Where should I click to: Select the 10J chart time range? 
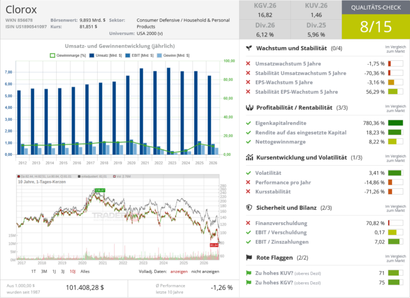[72, 272]
